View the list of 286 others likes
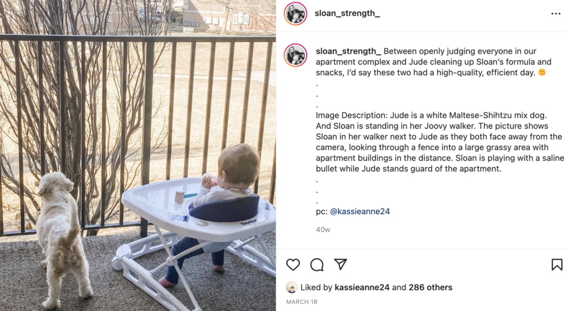The image size is (566, 311). click(x=430, y=288)
